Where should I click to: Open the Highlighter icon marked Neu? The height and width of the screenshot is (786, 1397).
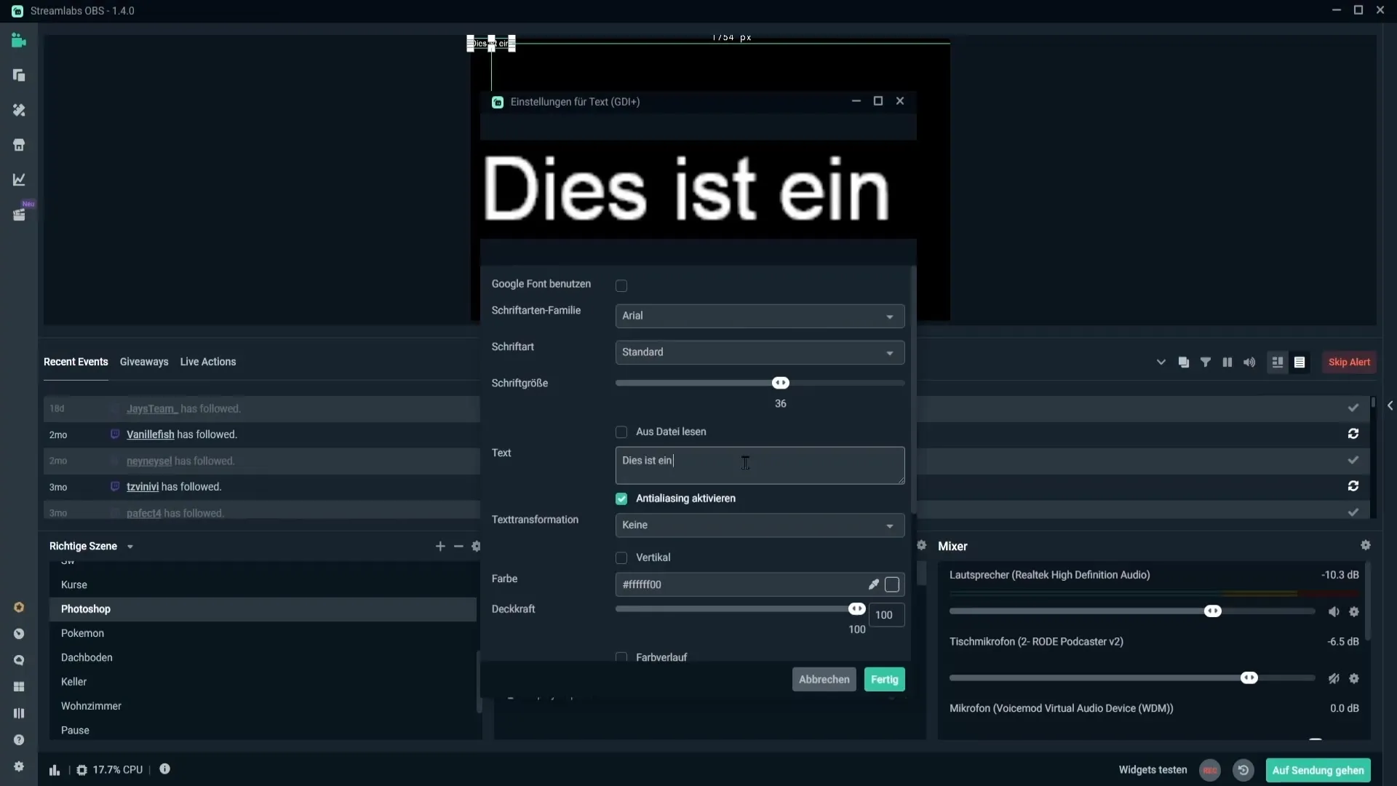coord(19,215)
